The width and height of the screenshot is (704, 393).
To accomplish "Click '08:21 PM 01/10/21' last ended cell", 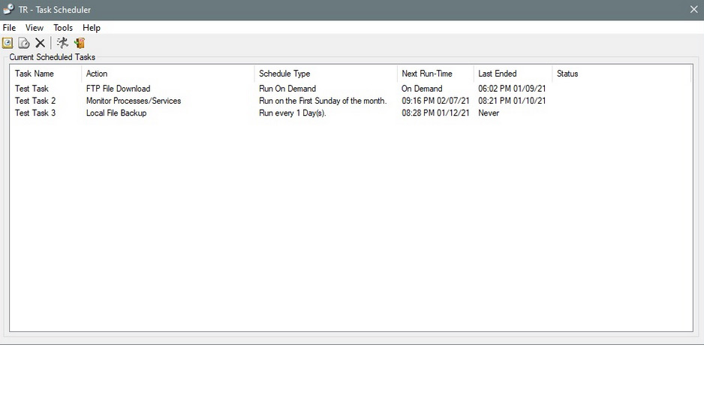I will (x=512, y=101).
